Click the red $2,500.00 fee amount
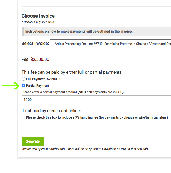The width and height of the screenshot is (171, 173). 40,59
